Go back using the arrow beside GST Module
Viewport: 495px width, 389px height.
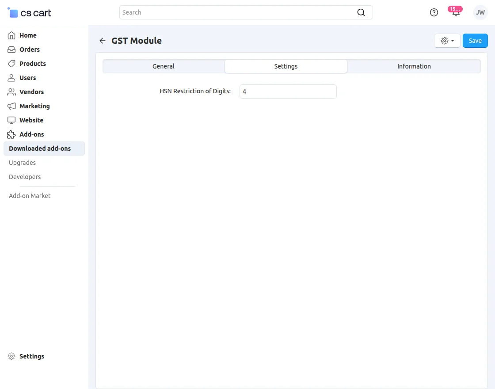[102, 40]
